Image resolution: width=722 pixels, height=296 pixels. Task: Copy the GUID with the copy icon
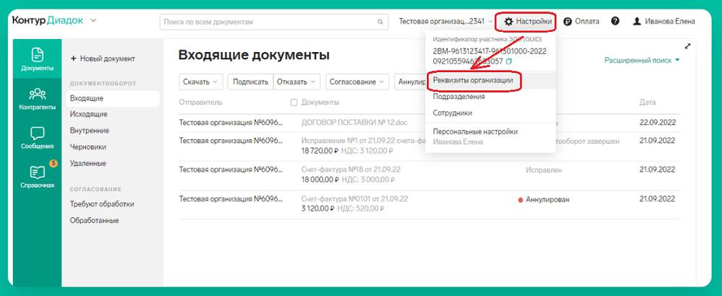[509, 61]
